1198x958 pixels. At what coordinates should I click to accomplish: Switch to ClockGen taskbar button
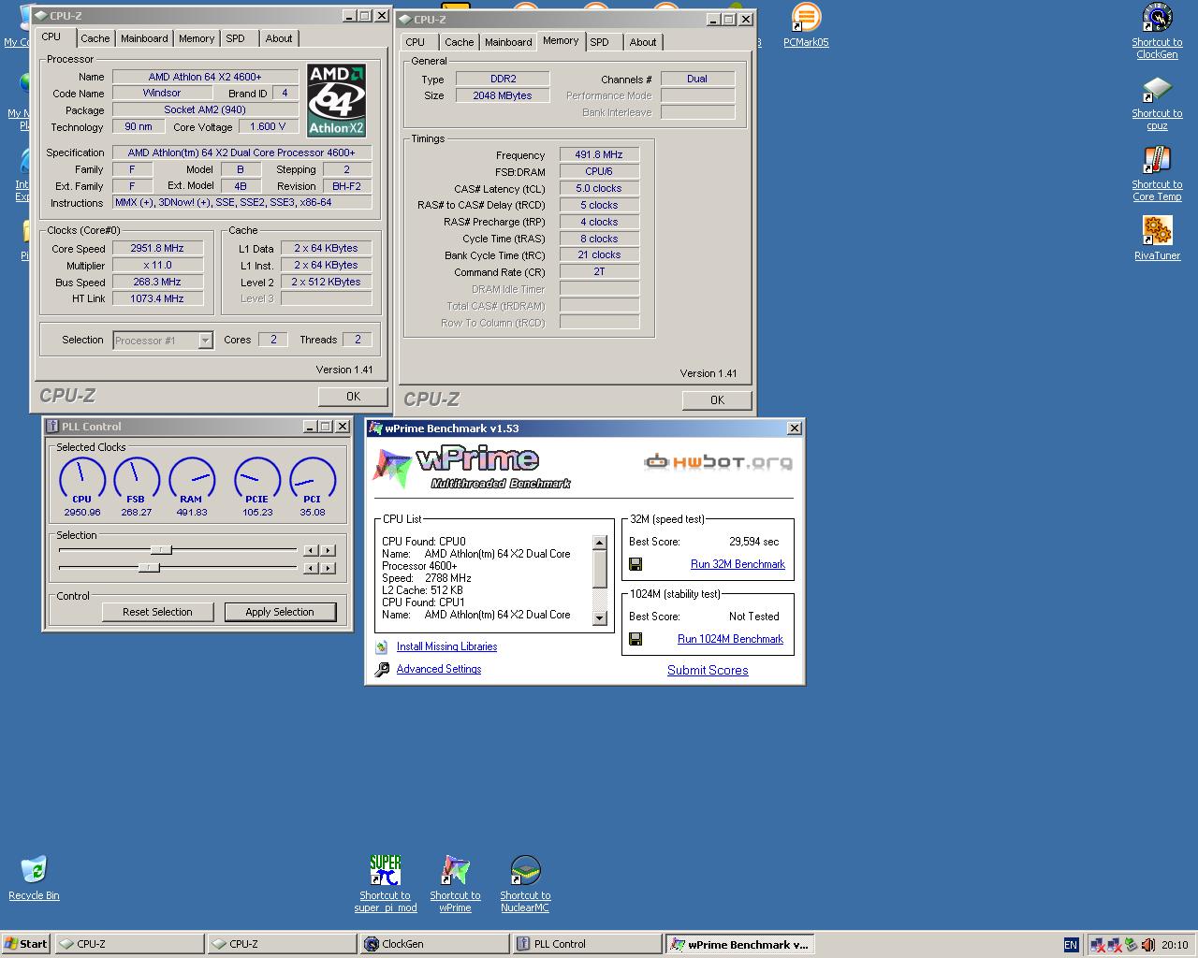[434, 944]
